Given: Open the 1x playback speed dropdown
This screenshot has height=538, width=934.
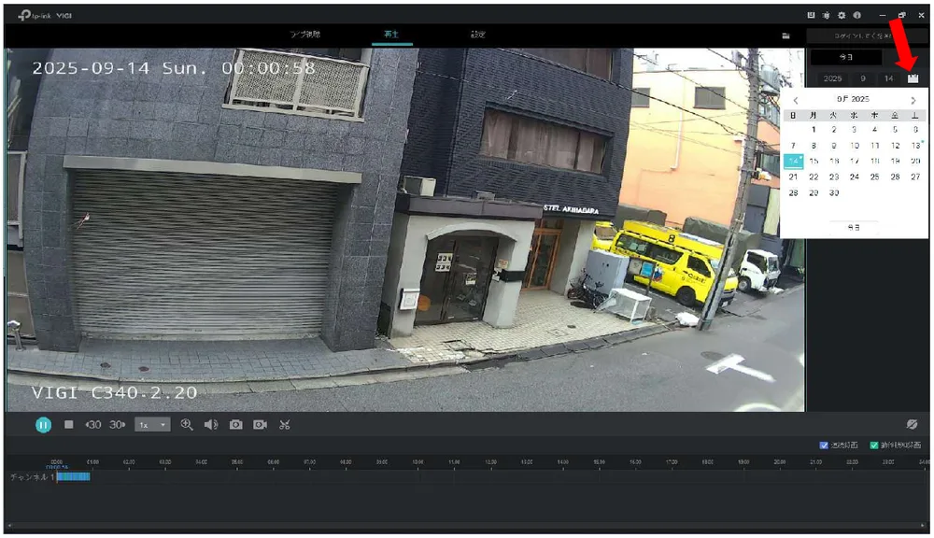Looking at the screenshot, I should (x=152, y=425).
